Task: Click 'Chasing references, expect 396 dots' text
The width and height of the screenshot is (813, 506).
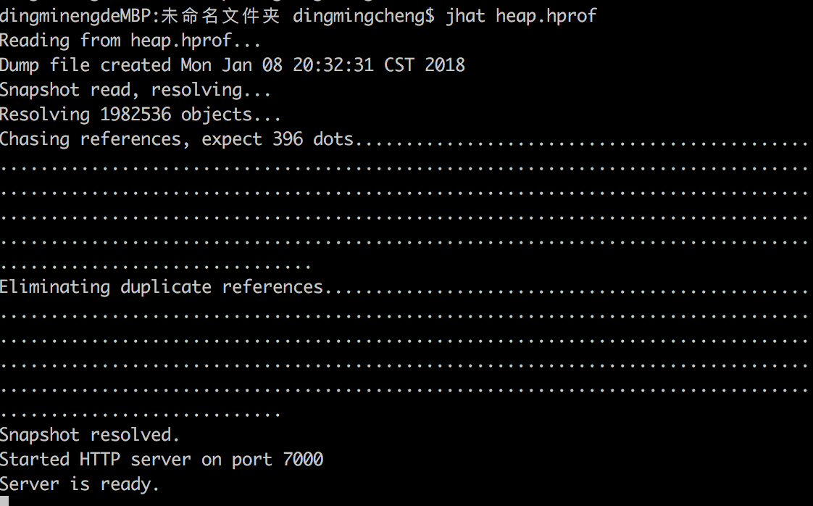Action: tap(176, 139)
